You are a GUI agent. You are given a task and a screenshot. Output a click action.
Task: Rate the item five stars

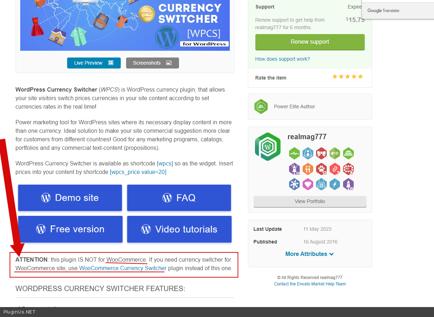coord(360,77)
